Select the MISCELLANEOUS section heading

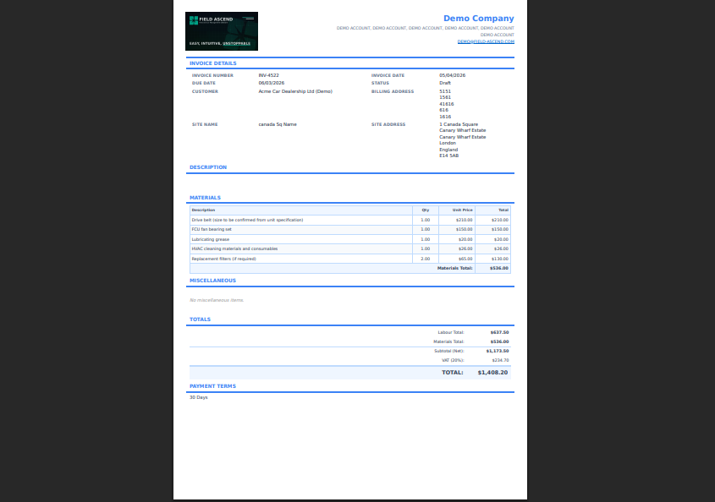click(213, 281)
